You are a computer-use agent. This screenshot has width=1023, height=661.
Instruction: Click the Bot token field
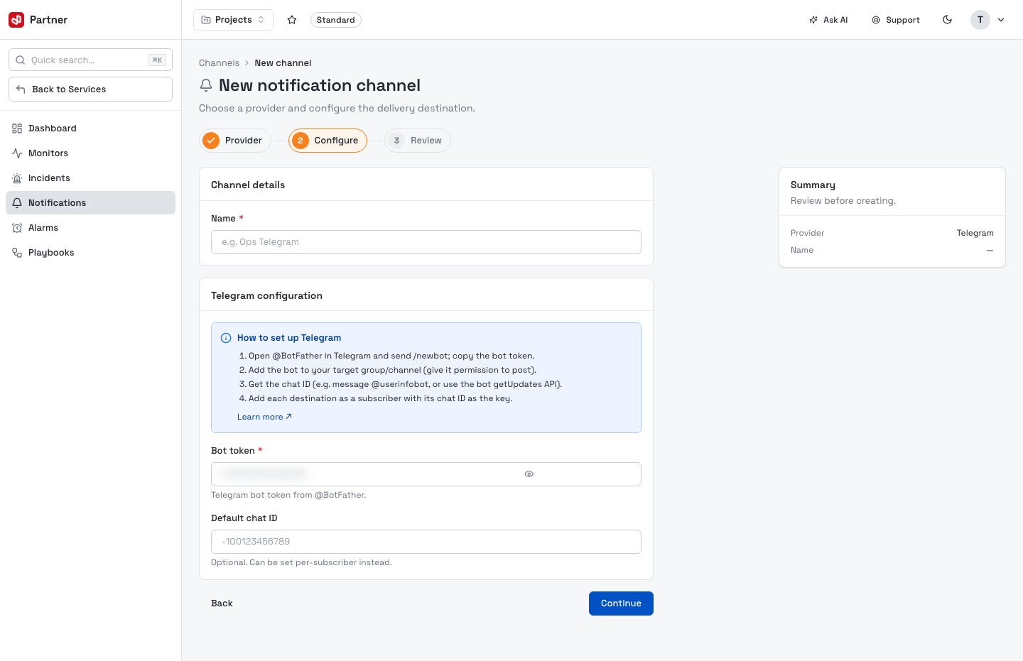pos(426,474)
